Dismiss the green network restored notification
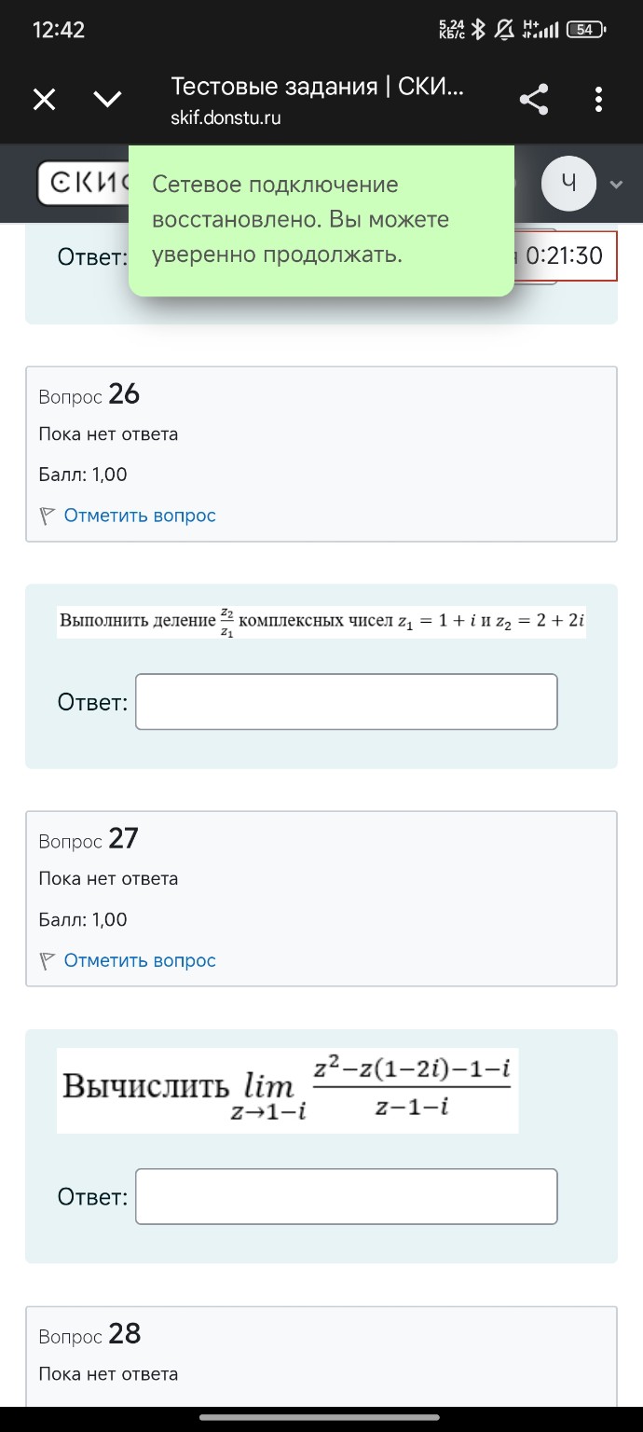643x1432 pixels. click(321, 223)
